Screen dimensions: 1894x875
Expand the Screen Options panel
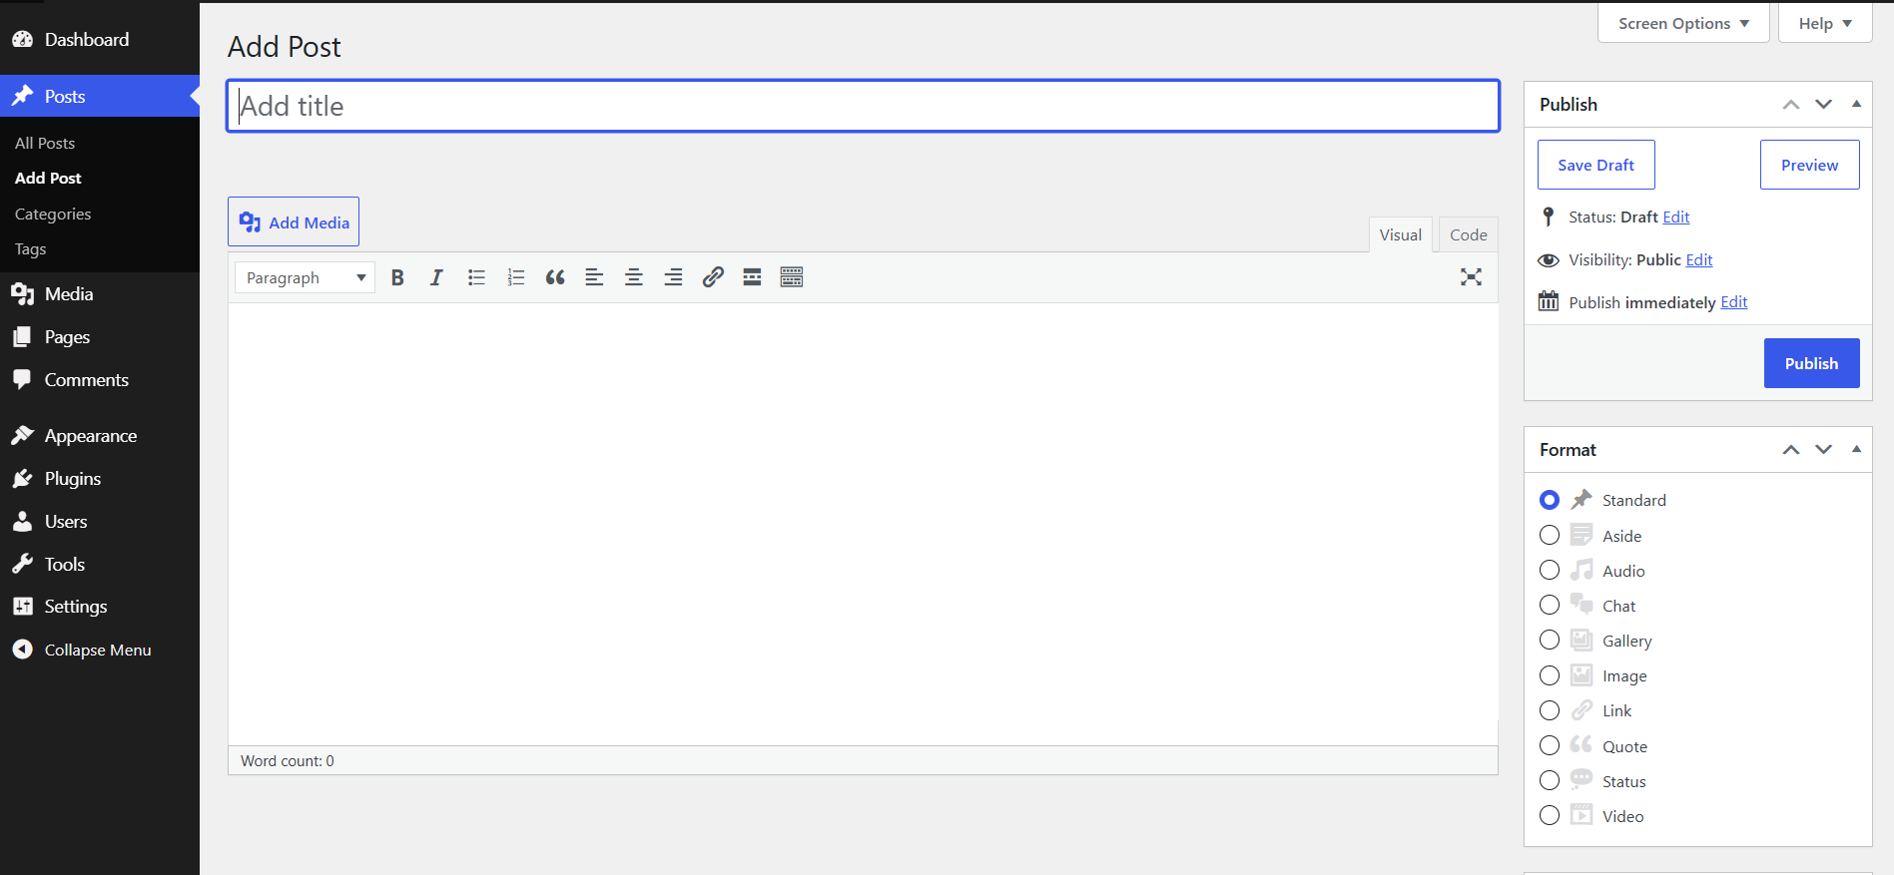click(1683, 23)
